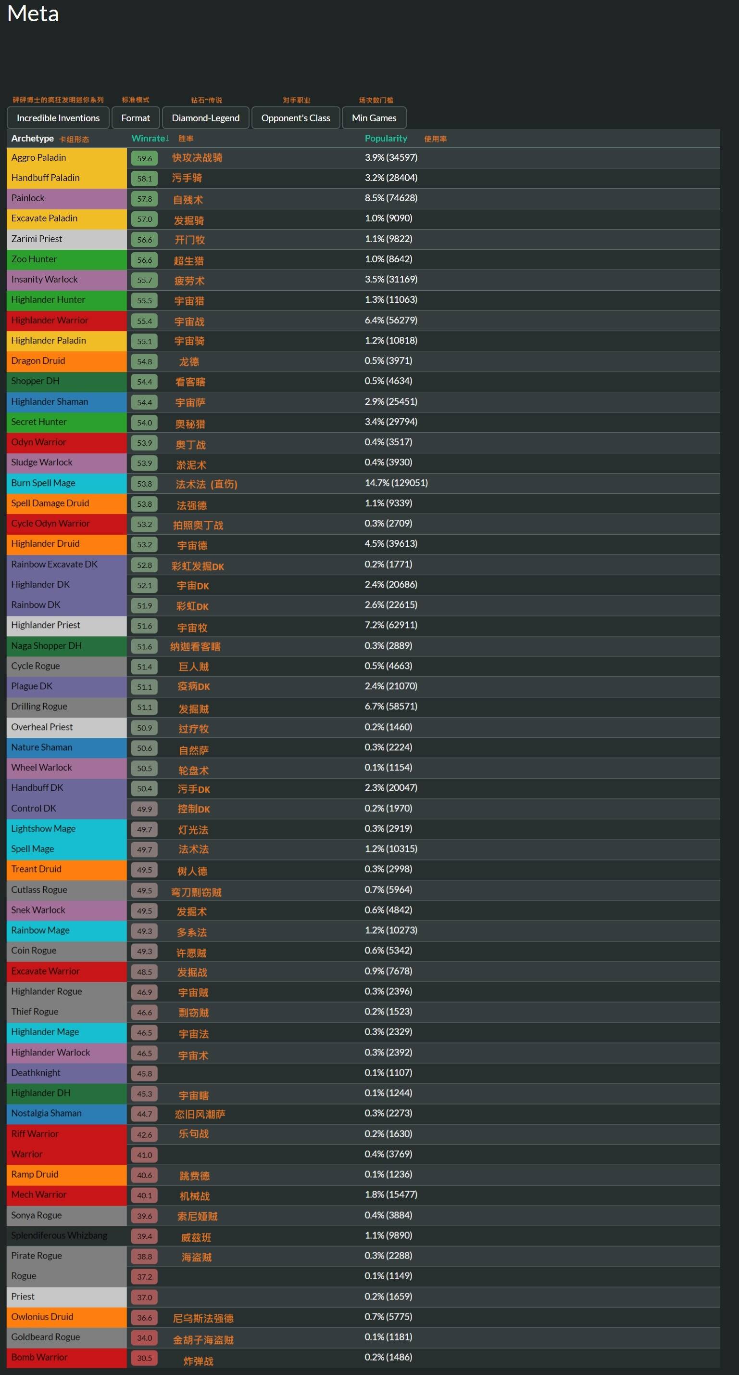Select Snek Warlock archetype

click(x=67, y=911)
